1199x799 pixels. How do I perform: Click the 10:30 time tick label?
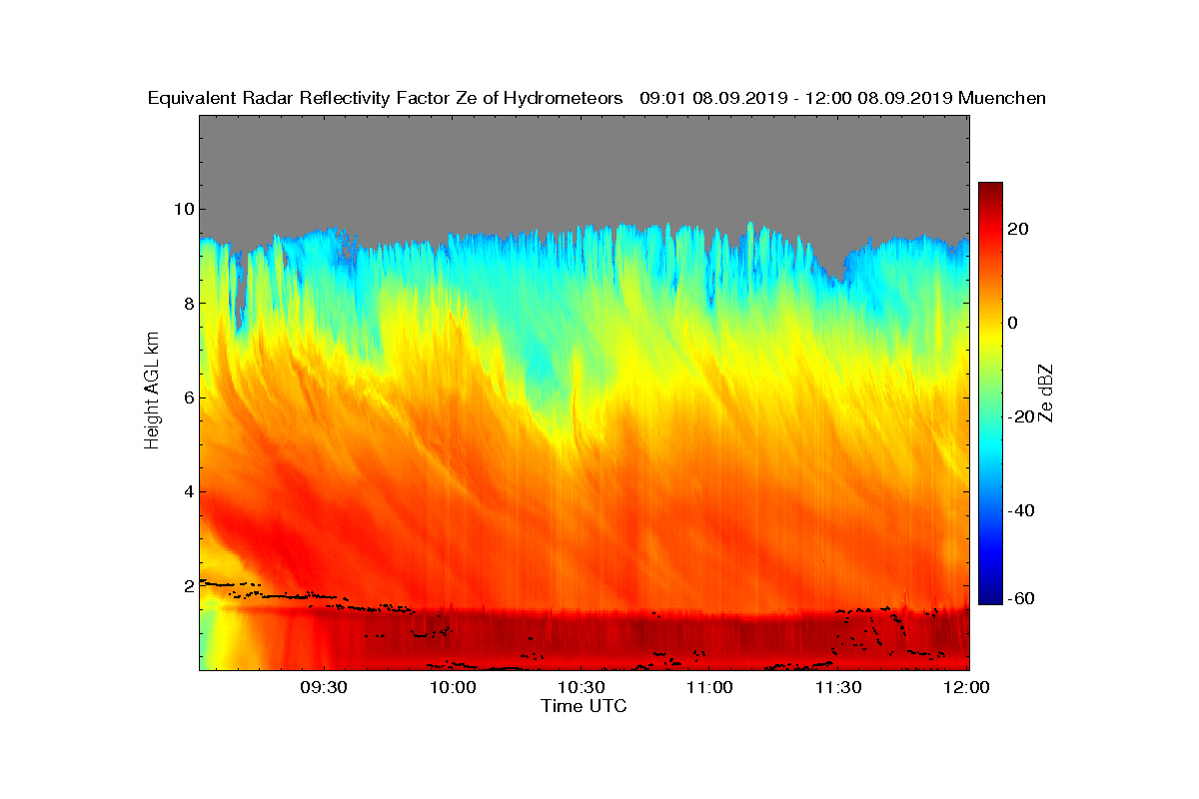pos(582,688)
